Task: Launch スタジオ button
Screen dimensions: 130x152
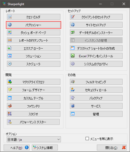Action: [34, 114]
